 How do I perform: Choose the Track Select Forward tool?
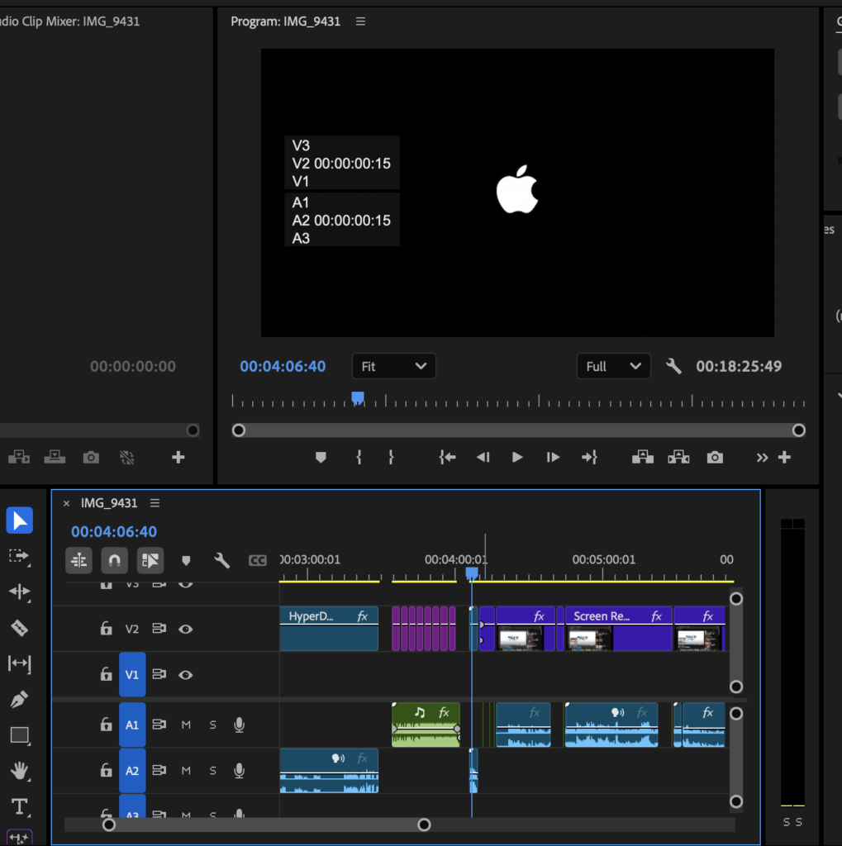click(20, 556)
